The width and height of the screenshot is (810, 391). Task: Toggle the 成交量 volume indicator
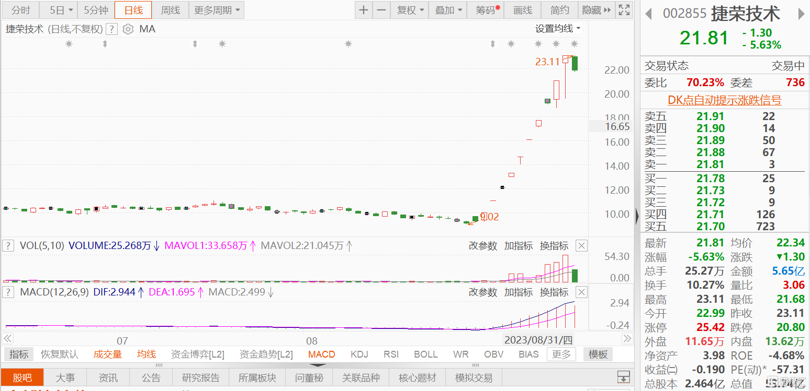[108, 354]
